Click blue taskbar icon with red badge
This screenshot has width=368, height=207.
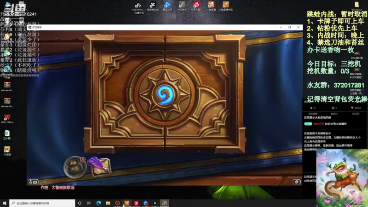coord(146,203)
